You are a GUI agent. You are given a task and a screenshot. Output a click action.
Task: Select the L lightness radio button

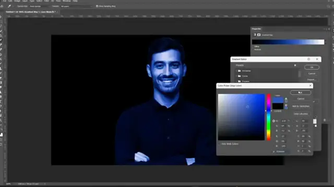click(x=294, y=121)
